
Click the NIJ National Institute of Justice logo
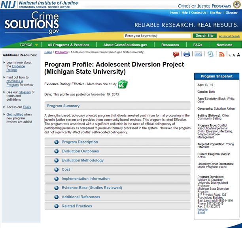click(x=39, y=4)
